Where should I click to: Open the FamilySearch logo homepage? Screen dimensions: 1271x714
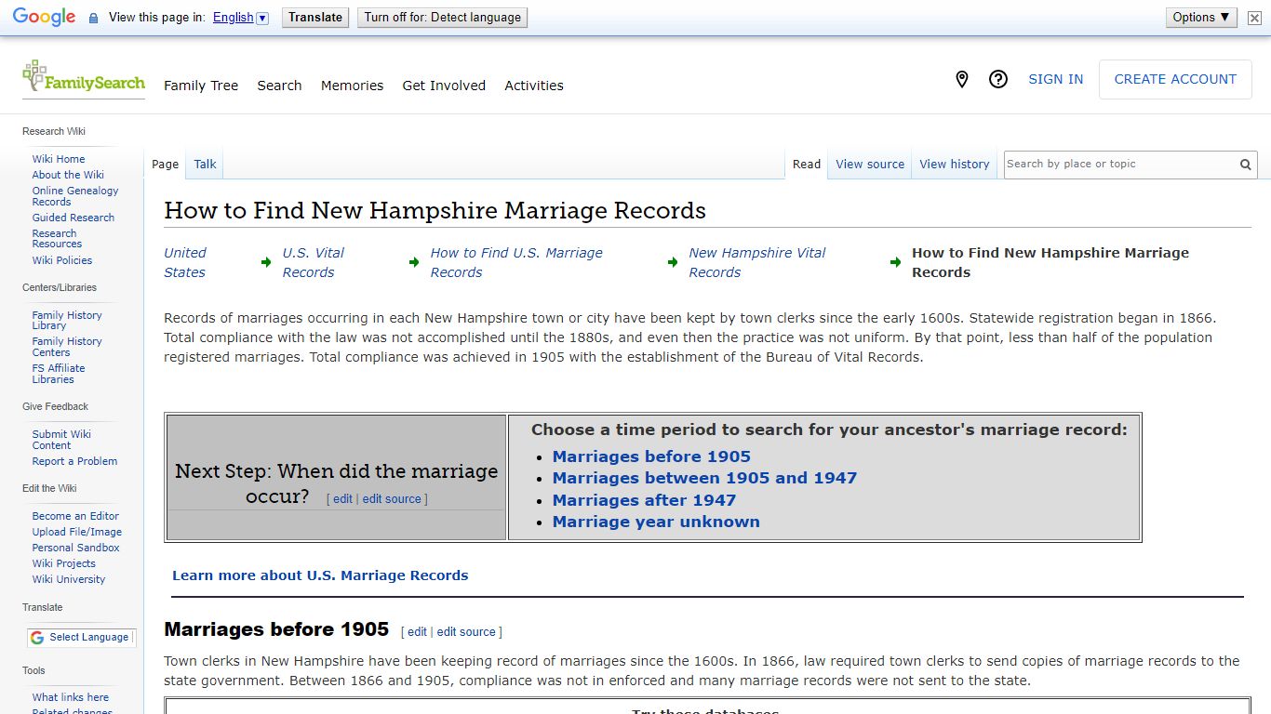(84, 78)
